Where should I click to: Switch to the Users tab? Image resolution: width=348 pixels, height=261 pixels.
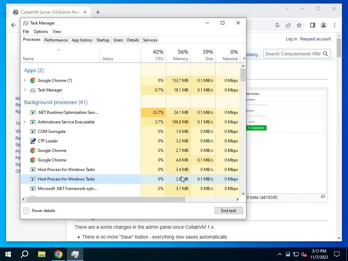point(118,40)
